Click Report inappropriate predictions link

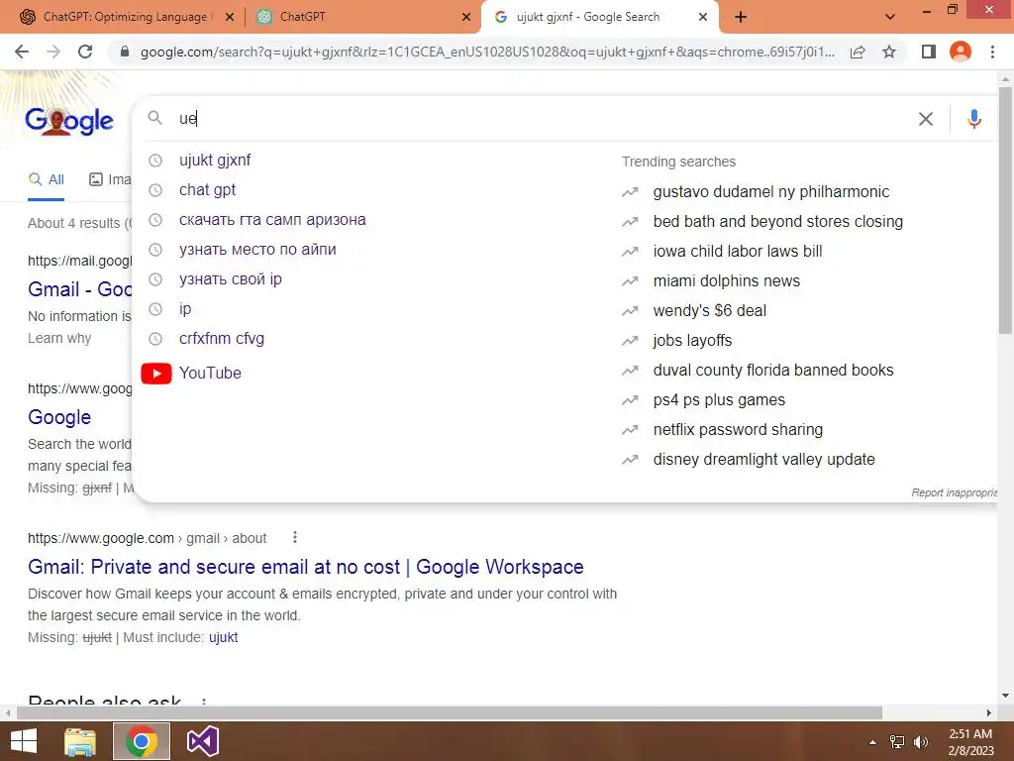coord(955,493)
